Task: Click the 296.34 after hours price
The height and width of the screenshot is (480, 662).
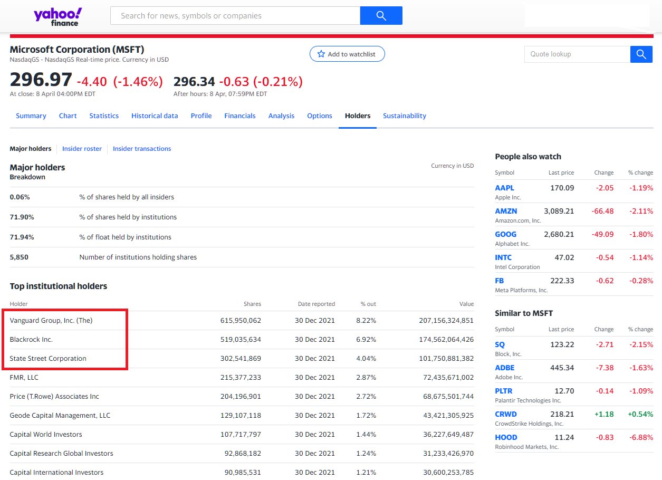Action: click(194, 82)
